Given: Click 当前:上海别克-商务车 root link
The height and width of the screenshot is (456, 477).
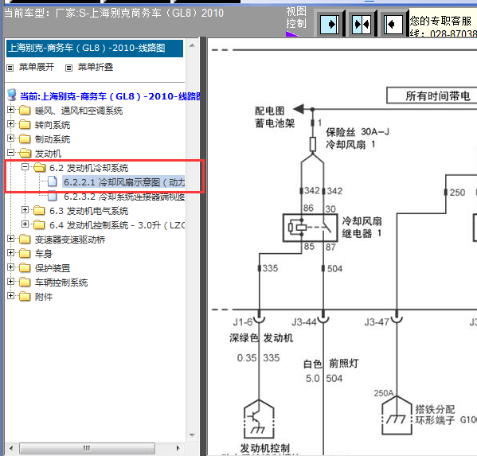Looking at the screenshot, I should pyautogui.click(x=110, y=96).
